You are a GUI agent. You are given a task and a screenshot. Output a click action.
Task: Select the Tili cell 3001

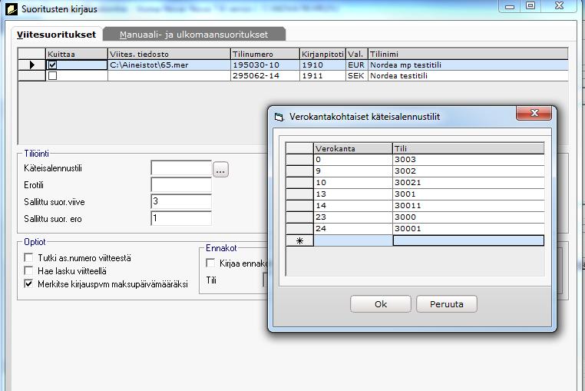pyautogui.click(x=468, y=194)
